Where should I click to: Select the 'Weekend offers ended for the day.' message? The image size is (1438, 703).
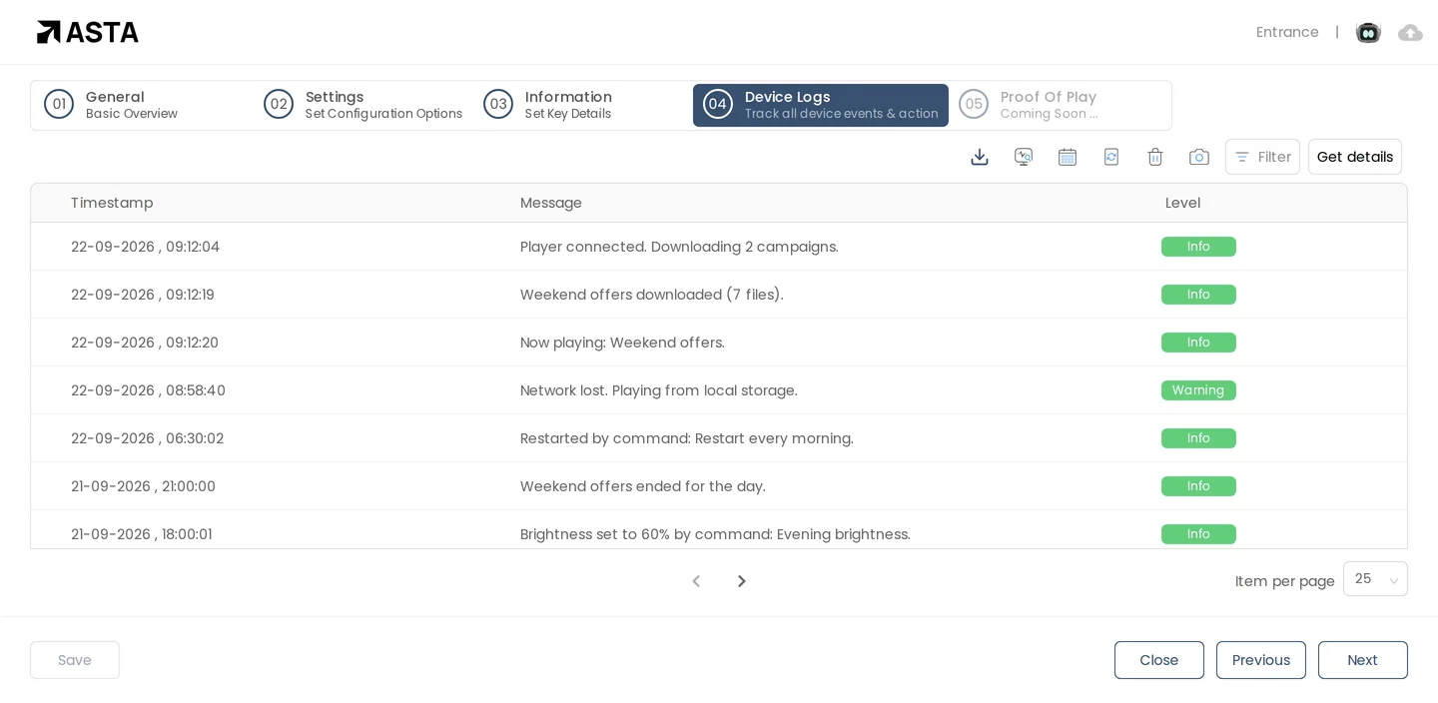click(643, 486)
